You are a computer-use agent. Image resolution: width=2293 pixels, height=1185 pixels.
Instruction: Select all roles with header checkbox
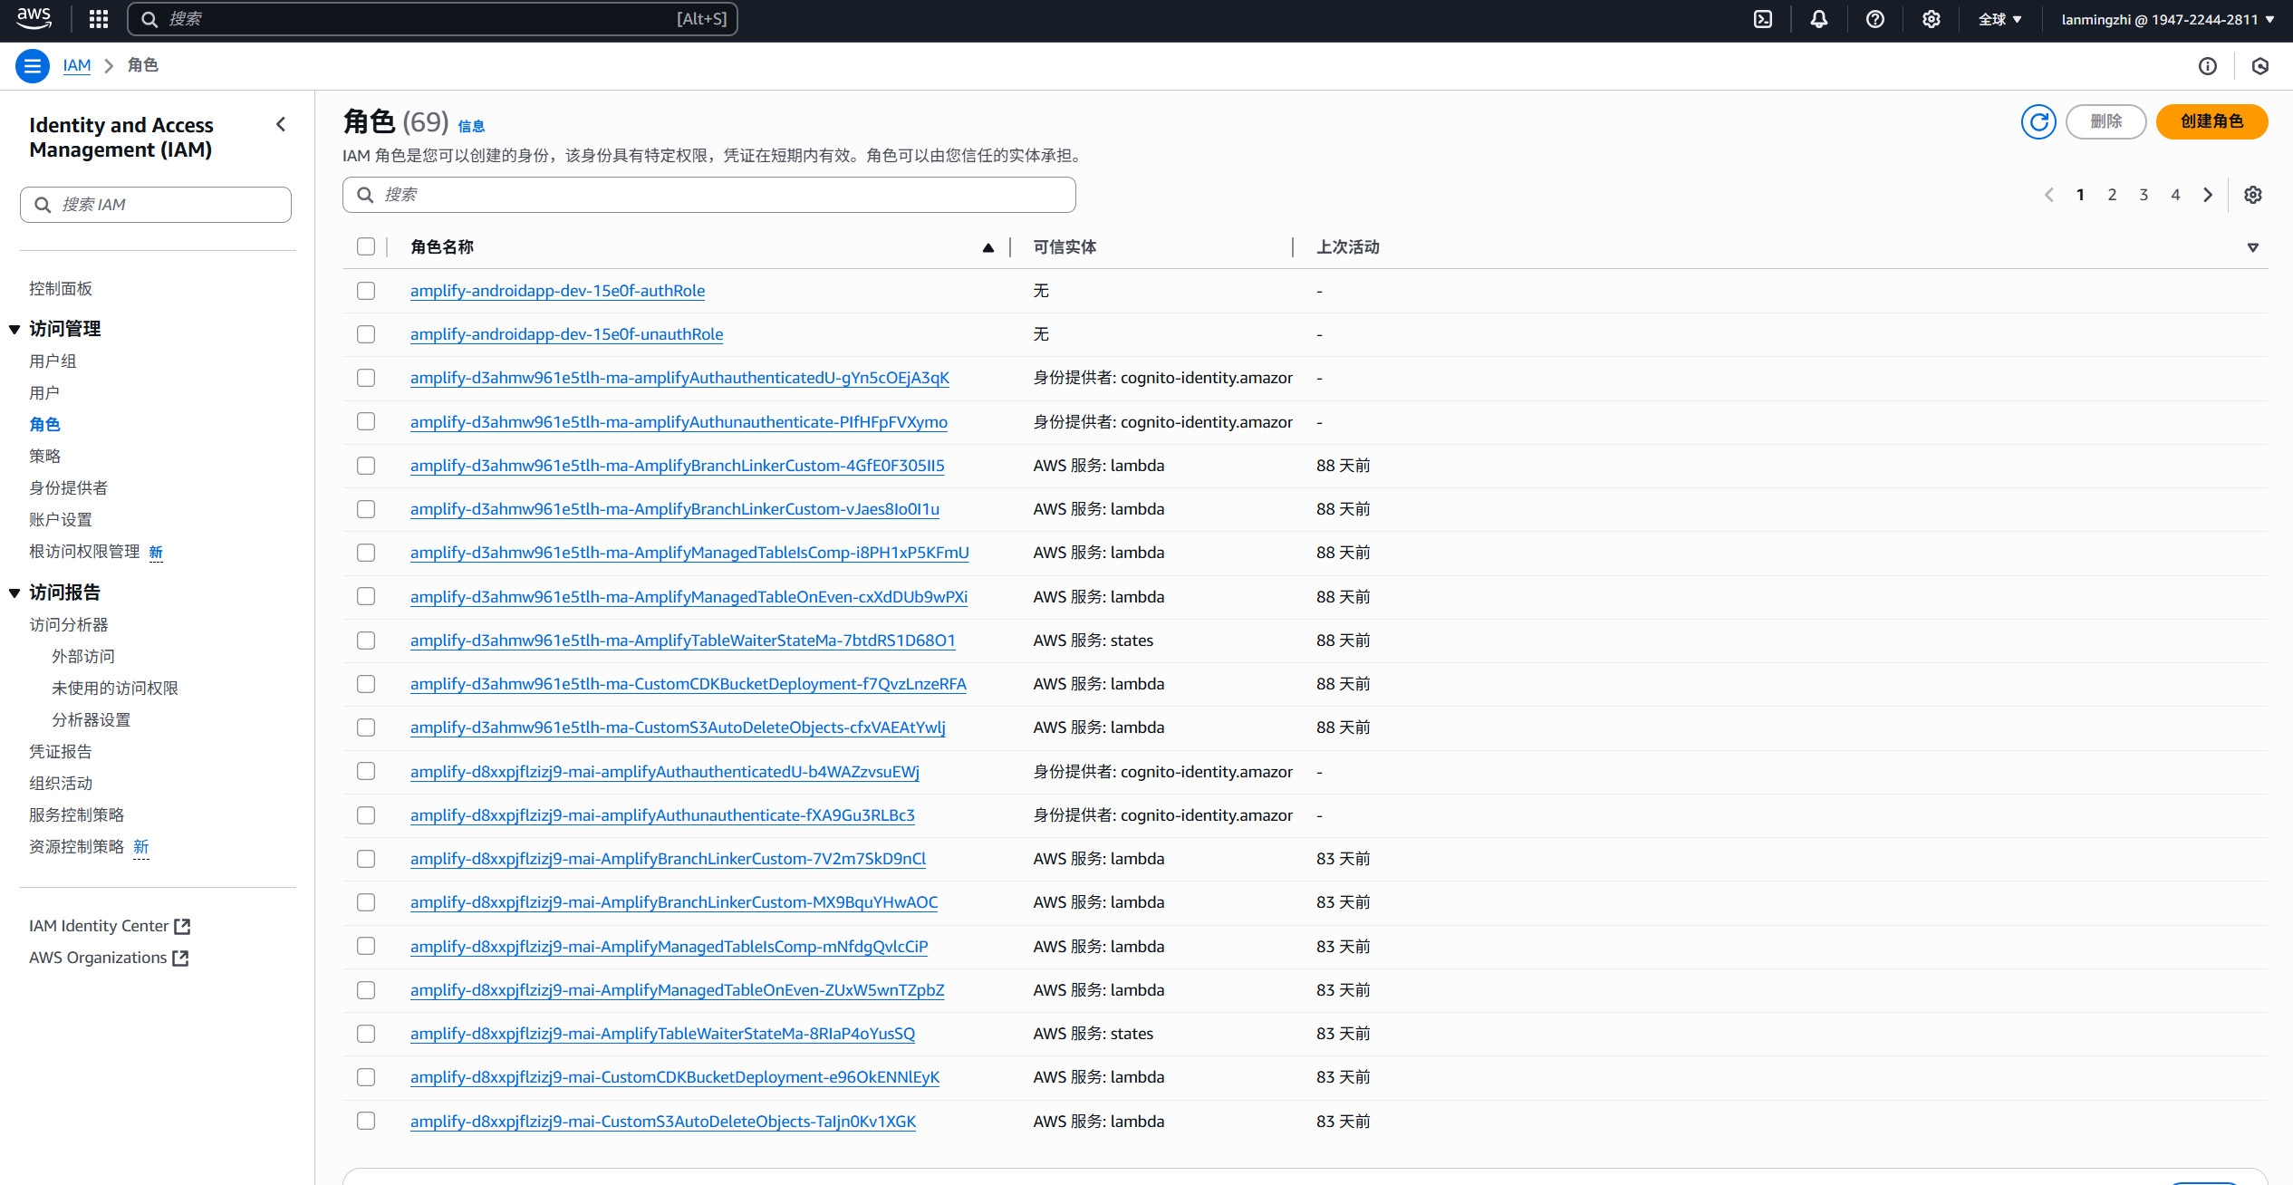366,246
